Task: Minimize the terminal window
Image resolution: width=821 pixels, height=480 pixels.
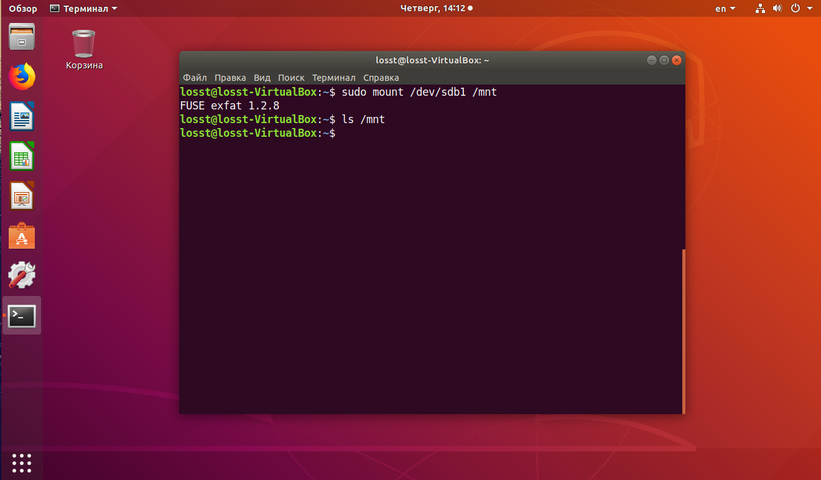Action: [651, 60]
